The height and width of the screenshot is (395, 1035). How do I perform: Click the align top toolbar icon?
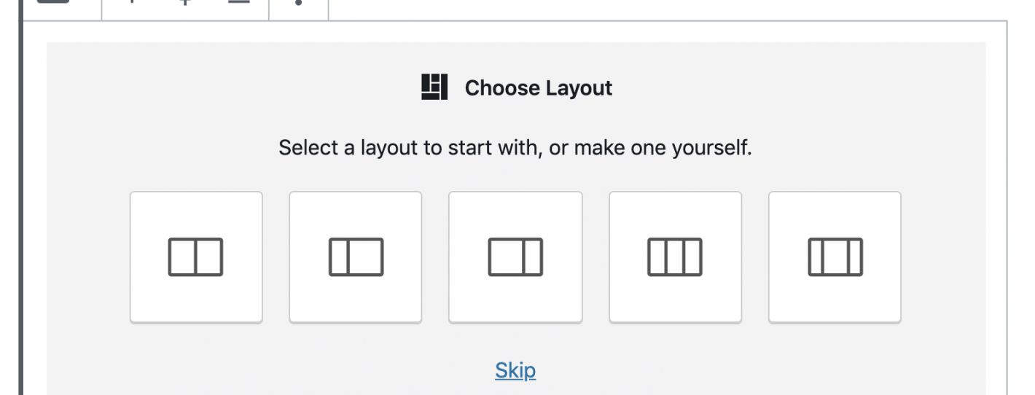132,2
